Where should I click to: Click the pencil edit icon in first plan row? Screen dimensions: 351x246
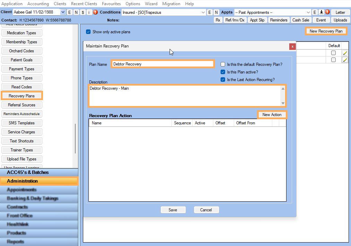point(345,53)
